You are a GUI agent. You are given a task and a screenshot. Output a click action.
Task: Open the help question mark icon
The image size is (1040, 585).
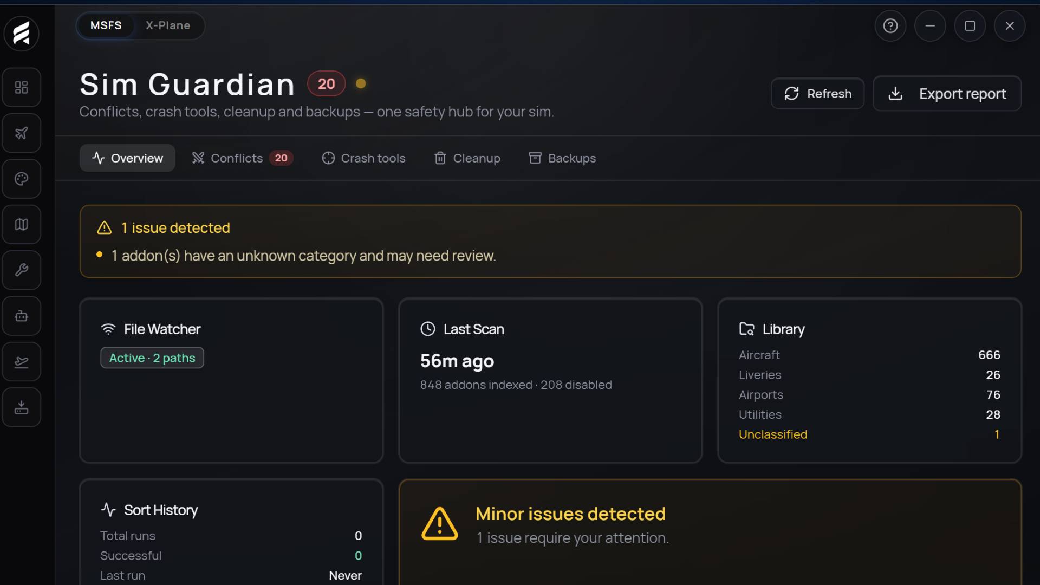[x=890, y=25]
